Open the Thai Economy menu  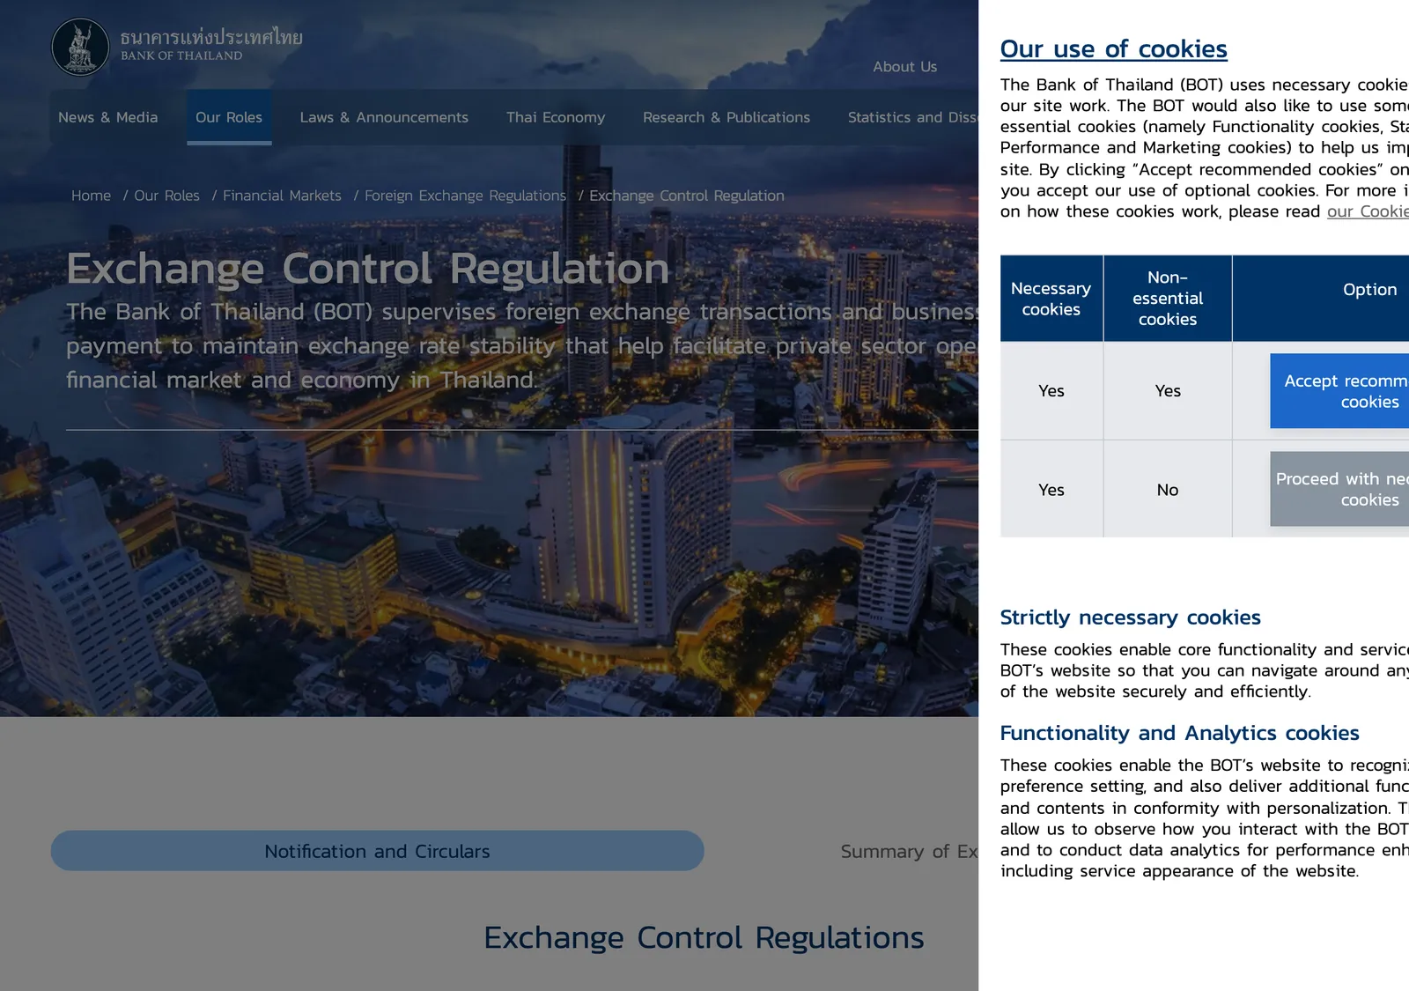556,117
